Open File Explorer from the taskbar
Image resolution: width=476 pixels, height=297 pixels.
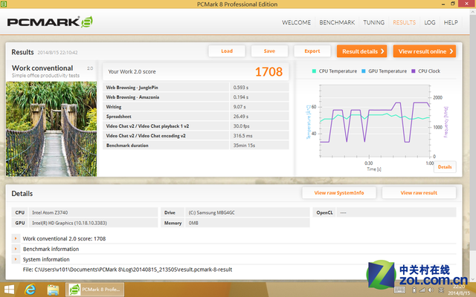[x=53, y=290]
